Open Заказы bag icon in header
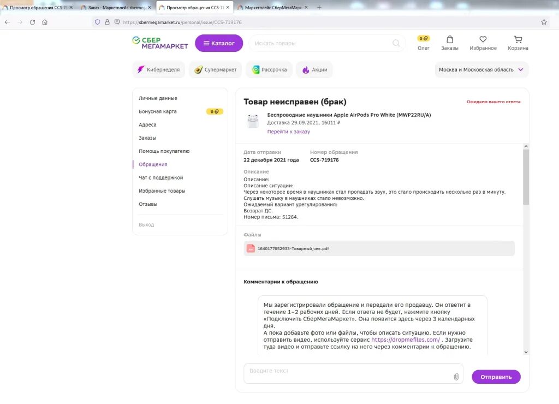The width and height of the screenshot is (559, 404). coord(450,43)
